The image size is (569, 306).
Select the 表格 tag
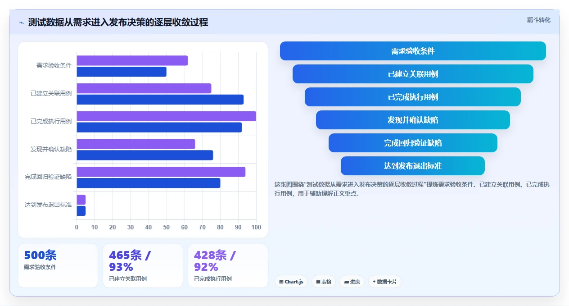pos(324,282)
